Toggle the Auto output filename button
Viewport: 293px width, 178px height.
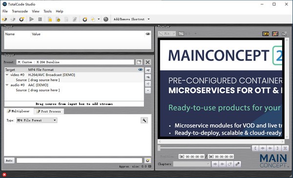[9, 160]
